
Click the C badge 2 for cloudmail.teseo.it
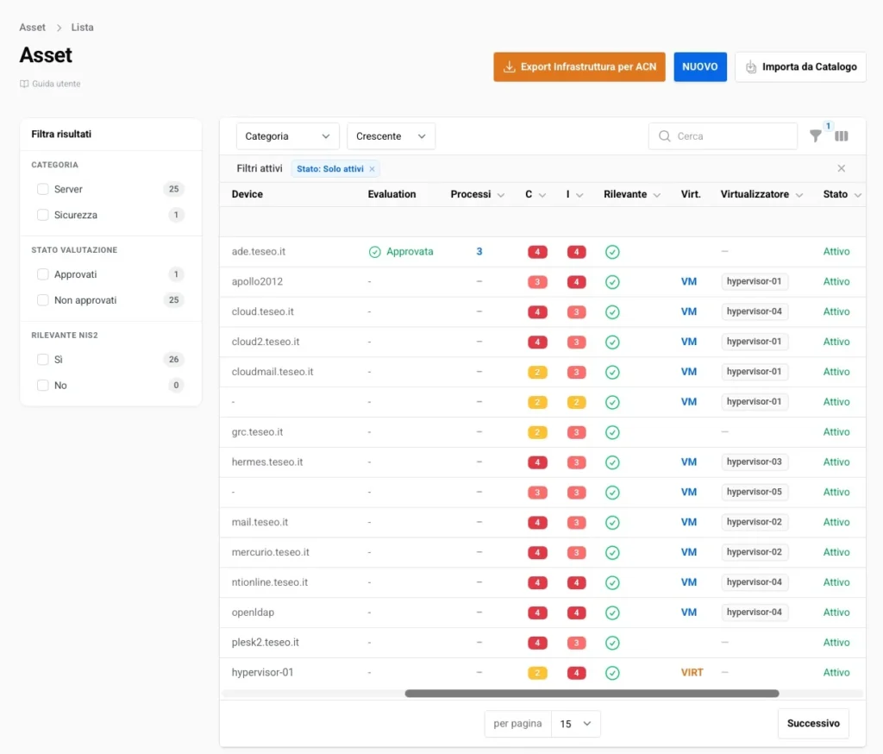pyautogui.click(x=537, y=372)
